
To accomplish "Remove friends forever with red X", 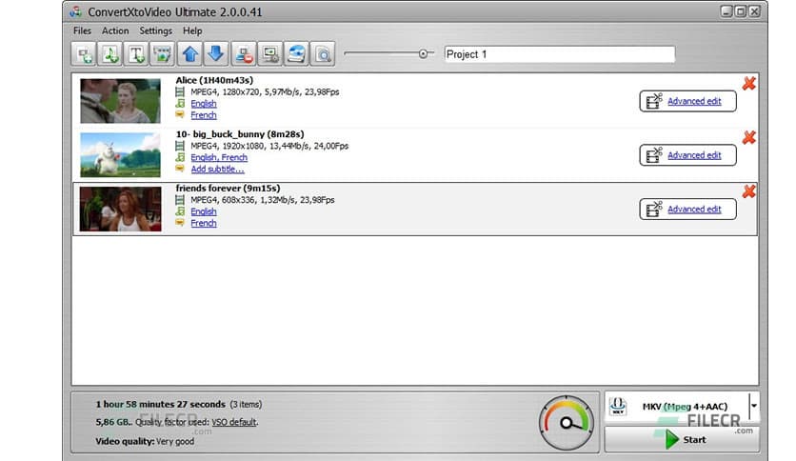I will [x=748, y=191].
